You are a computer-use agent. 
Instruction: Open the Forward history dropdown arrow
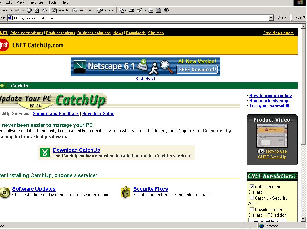click(23, 10)
